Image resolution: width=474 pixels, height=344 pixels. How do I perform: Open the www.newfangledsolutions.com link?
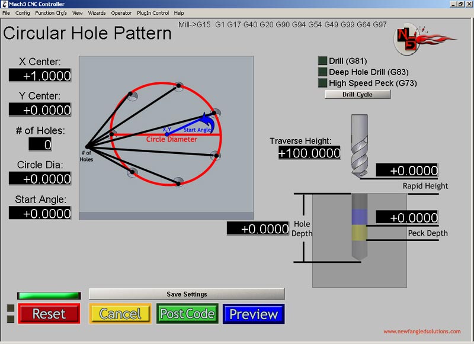(422, 332)
